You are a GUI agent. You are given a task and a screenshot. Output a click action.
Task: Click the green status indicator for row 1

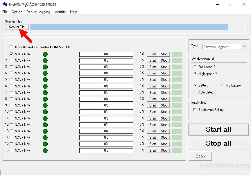tap(45, 54)
